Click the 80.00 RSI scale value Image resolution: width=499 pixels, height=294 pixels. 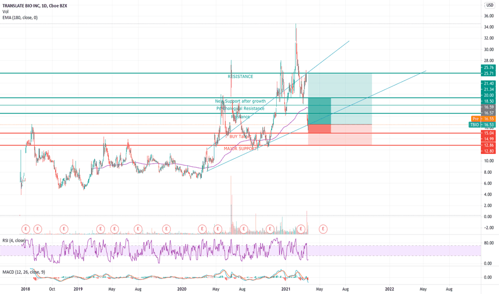pos(489,243)
